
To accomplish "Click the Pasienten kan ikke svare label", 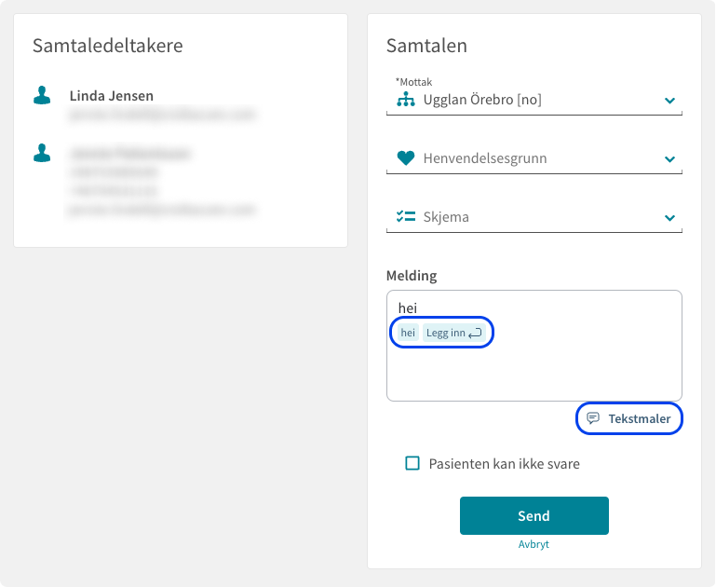I will point(504,464).
